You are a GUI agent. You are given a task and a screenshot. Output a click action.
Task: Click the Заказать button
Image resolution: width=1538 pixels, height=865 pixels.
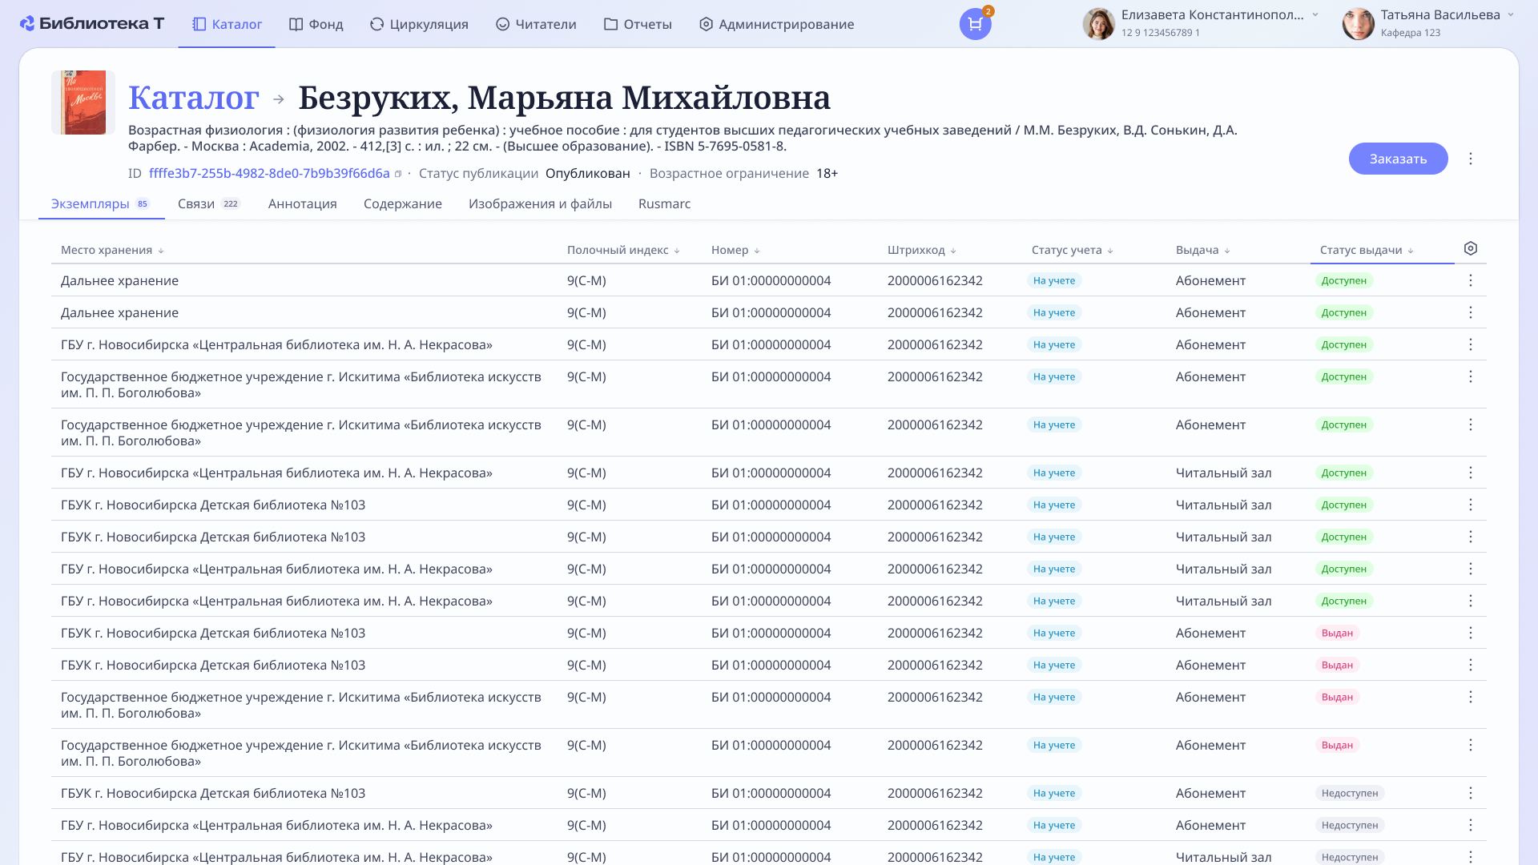(1398, 159)
